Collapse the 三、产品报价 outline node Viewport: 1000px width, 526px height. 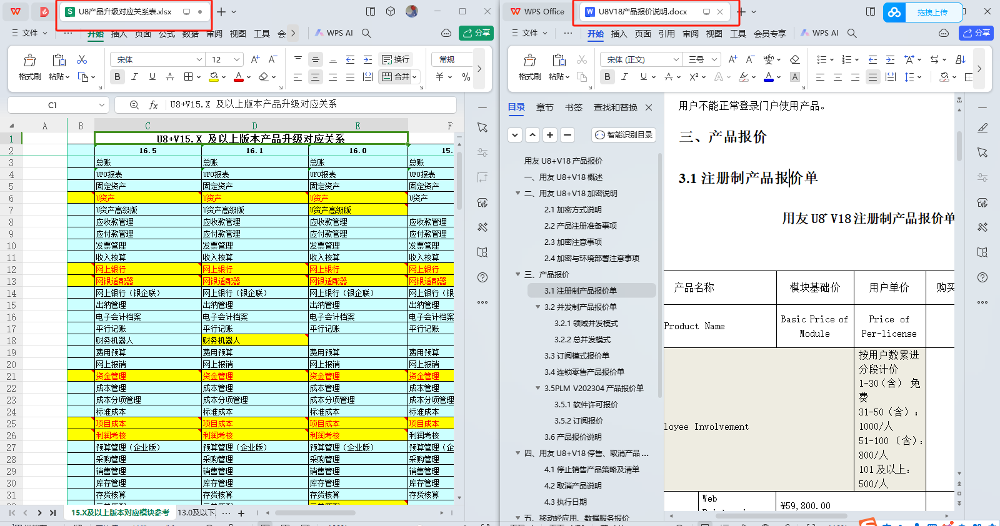coord(517,274)
